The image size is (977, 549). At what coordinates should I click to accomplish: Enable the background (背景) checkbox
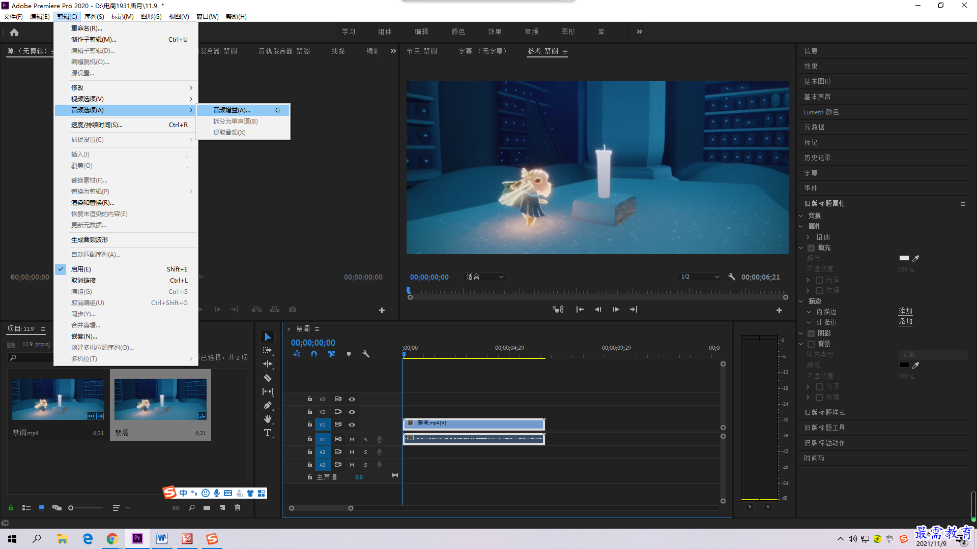coord(811,344)
